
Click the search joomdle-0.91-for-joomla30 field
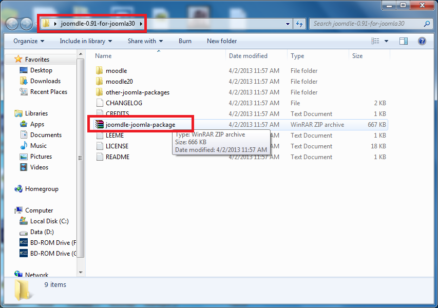(x=367, y=24)
